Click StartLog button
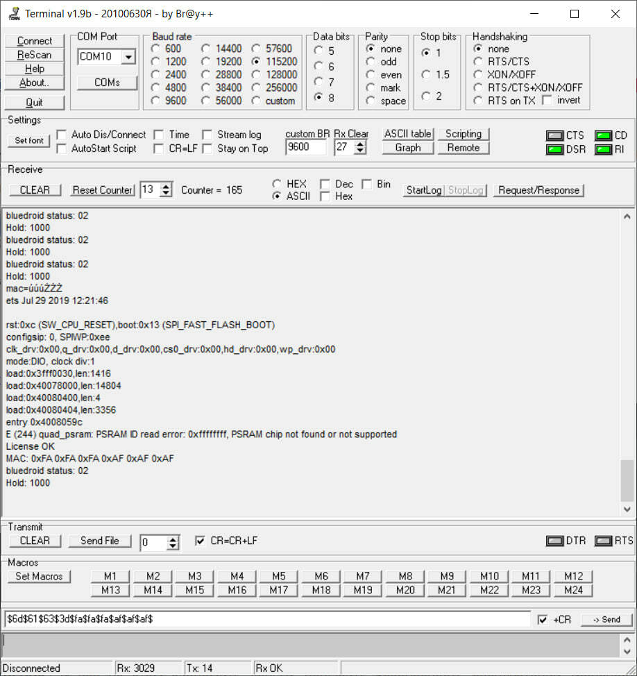 point(424,190)
